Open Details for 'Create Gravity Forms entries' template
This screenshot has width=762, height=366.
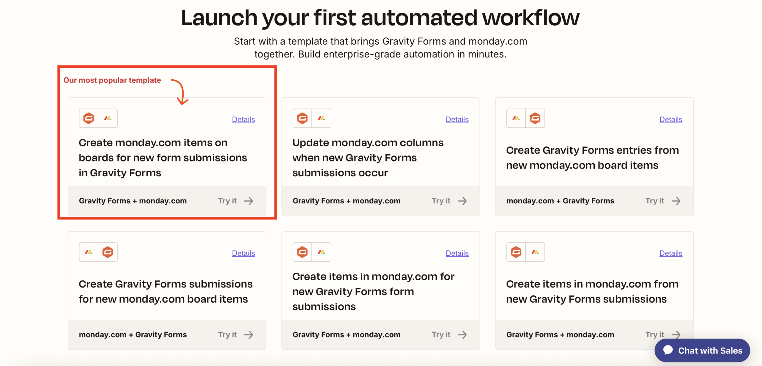[671, 119]
